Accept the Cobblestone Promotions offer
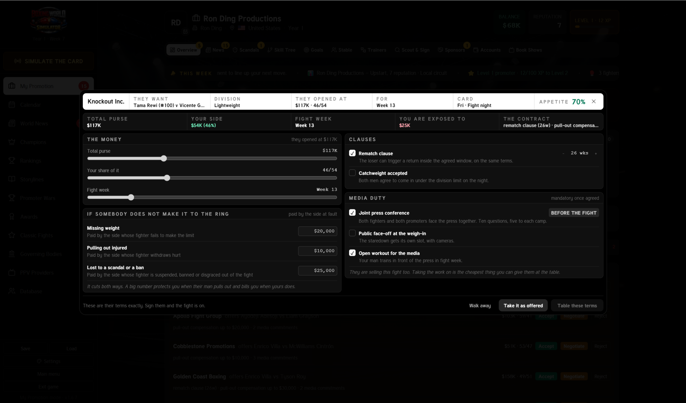686x403 pixels. (x=546, y=346)
